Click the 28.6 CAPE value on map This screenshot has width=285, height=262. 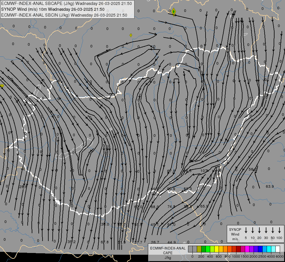click(23, 187)
